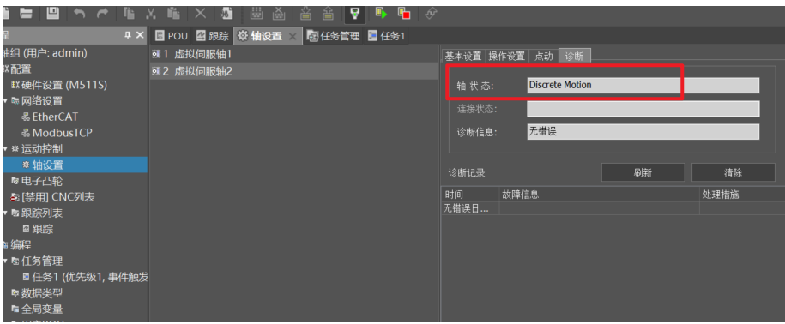Open the 任务管理 tab
The image size is (785, 324).
tap(334, 36)
